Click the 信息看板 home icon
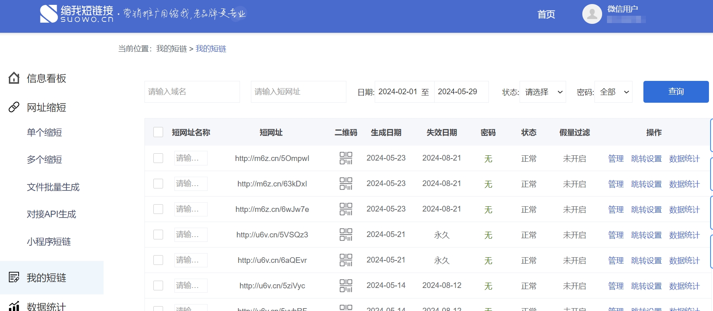 click(14, 78)
